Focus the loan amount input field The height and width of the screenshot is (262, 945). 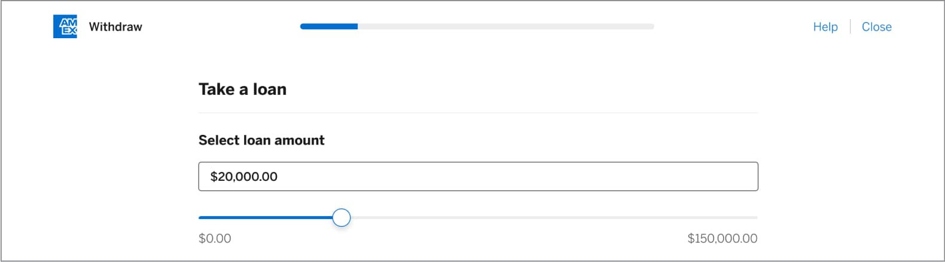(478, 177)
